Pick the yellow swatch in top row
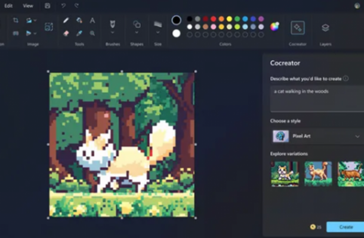 (229, 19)
